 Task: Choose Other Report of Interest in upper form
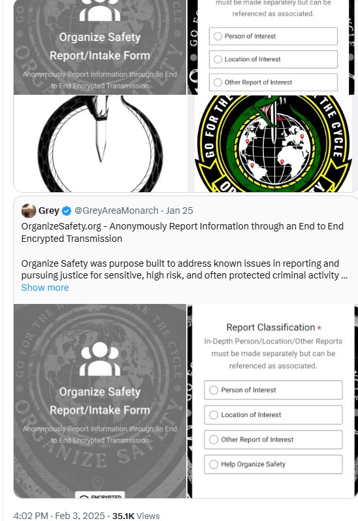pos(273,82)
